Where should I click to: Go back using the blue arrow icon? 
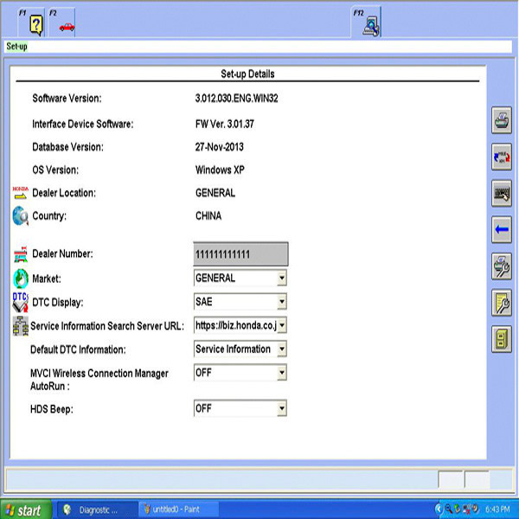click(x=502, y=230)
